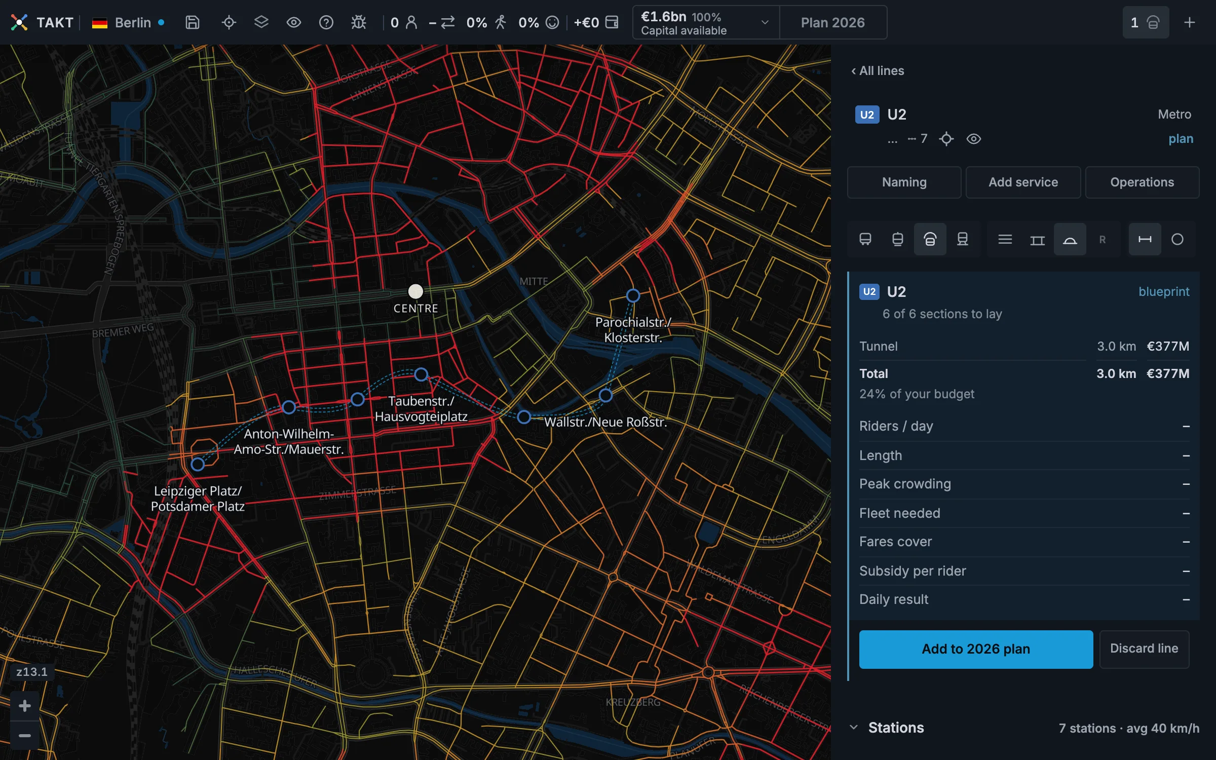The height and width of the screenshot is (760, 1216).
Task: Click the blueprint U2 badge
Action: (x=869, y=292)
